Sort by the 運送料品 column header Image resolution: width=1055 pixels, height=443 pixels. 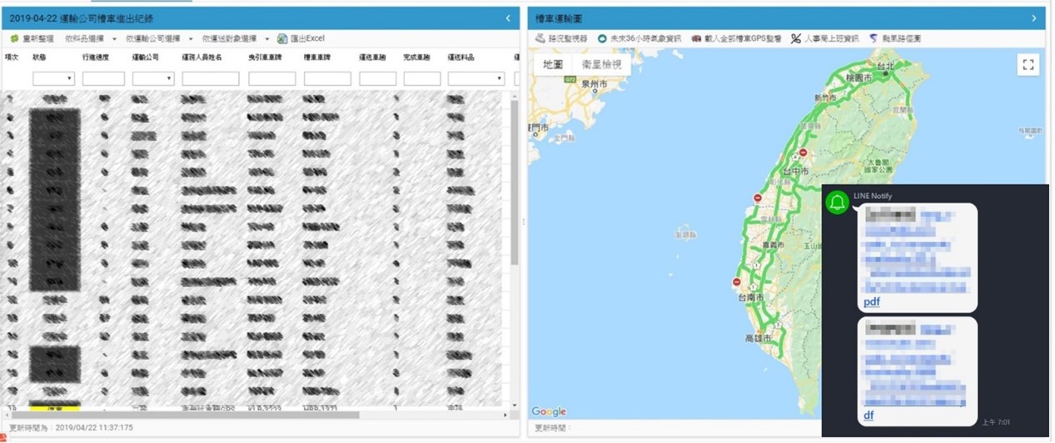coord(461,57)
